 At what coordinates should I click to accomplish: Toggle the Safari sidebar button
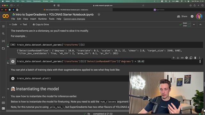click(x=12, y=5)
